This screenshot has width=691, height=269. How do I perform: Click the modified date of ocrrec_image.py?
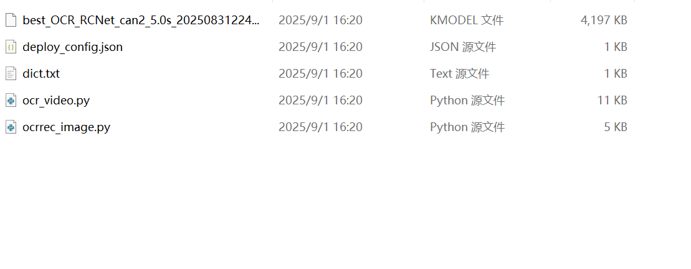(320, 127)
